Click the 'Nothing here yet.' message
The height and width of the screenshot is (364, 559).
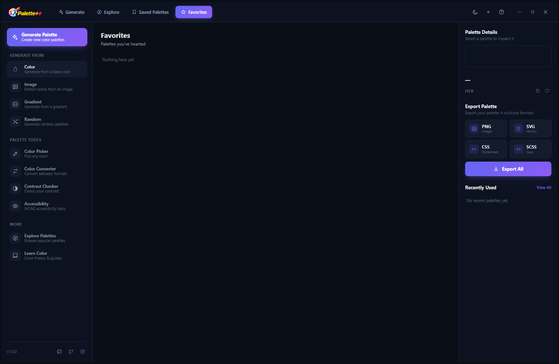[x=118, y=60]
